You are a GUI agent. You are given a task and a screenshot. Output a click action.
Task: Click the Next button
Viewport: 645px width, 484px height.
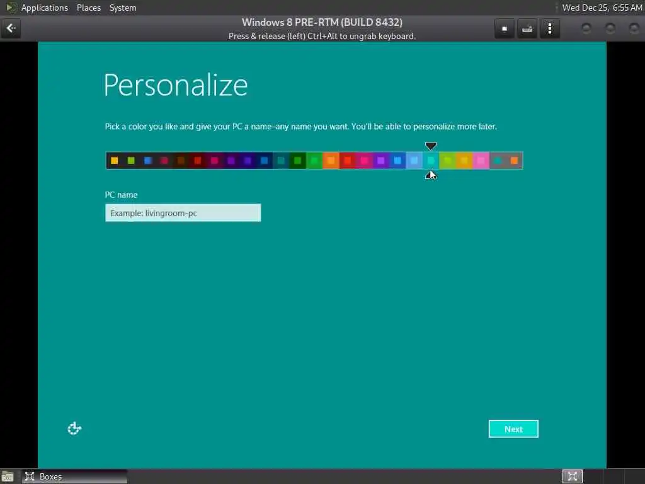click(x=513, y=429)
